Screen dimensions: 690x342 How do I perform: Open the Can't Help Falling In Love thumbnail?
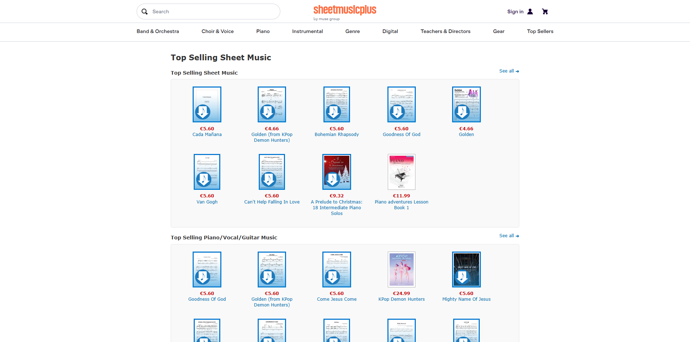point(272,172)
